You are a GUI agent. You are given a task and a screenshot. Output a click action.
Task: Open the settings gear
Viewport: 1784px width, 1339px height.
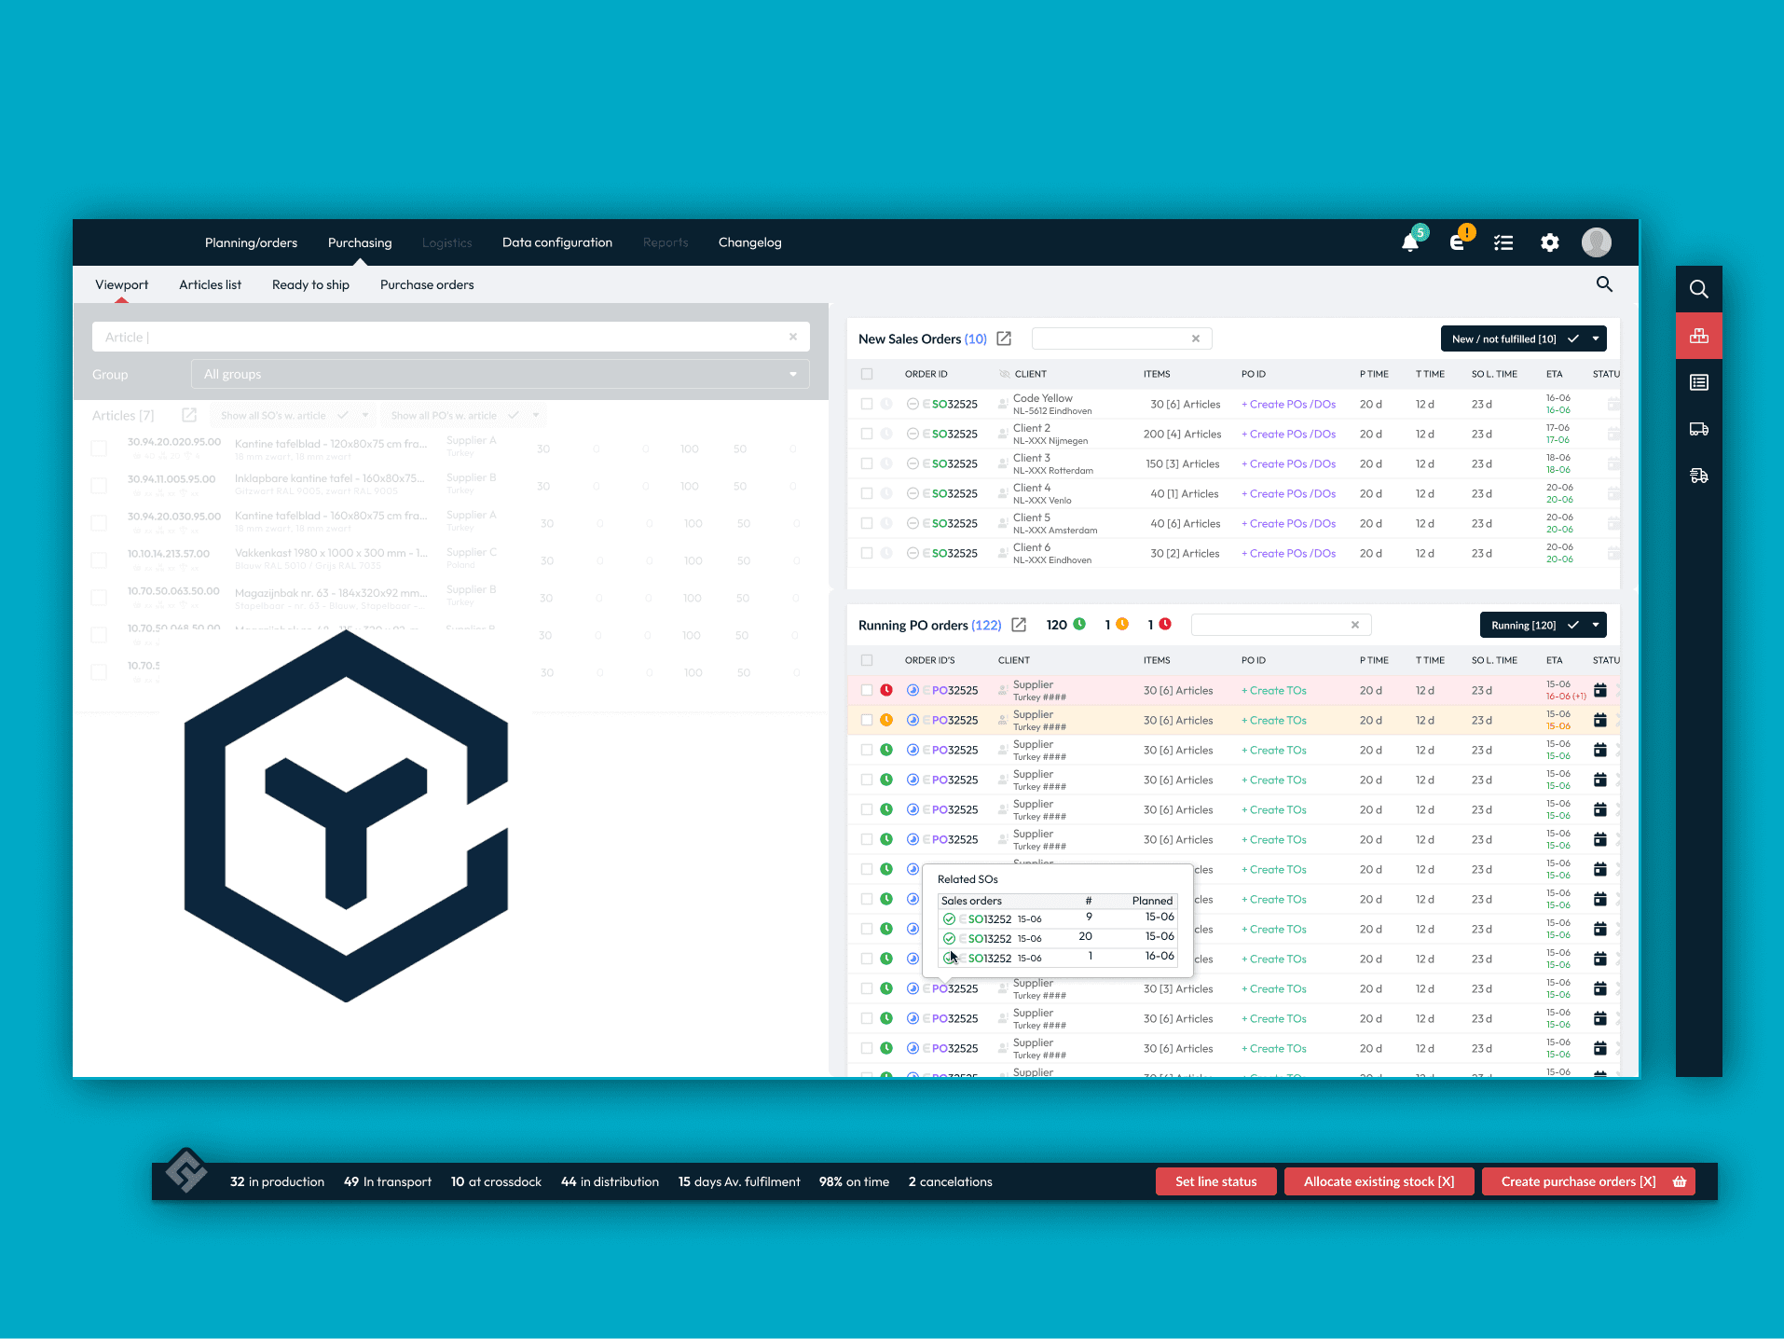point(1549,242)
